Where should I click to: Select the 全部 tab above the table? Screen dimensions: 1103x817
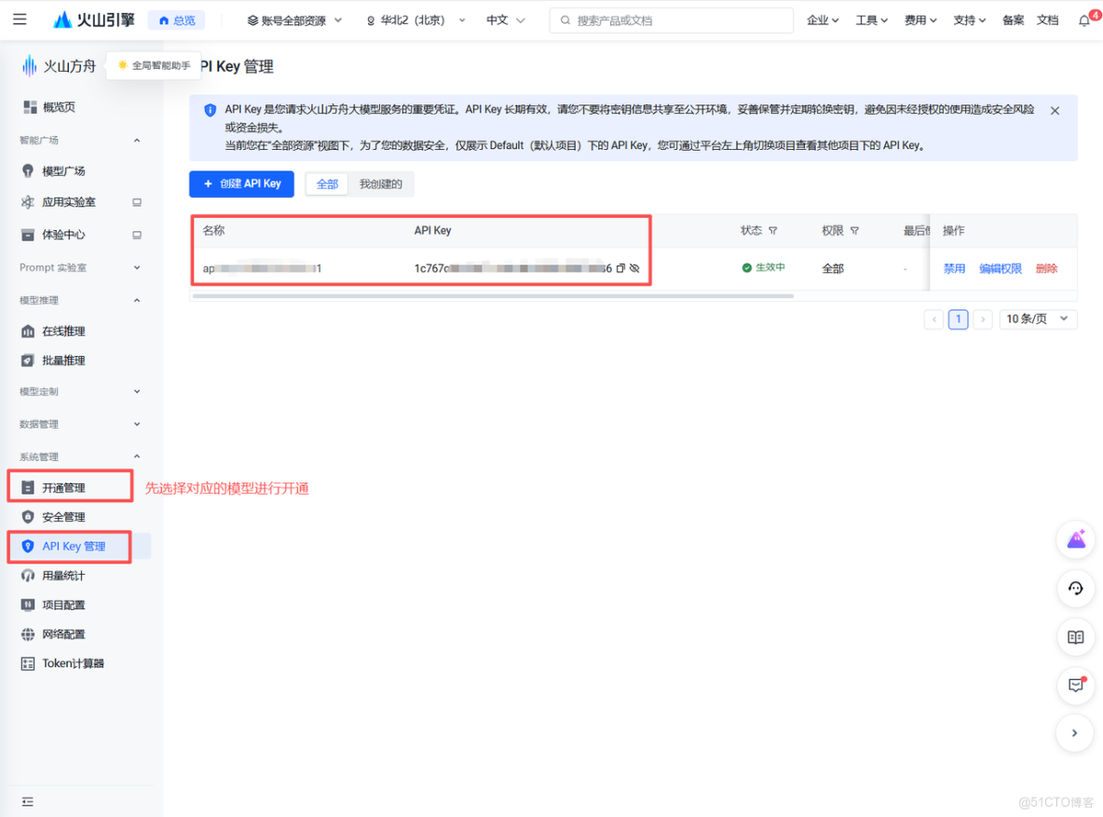327,184
